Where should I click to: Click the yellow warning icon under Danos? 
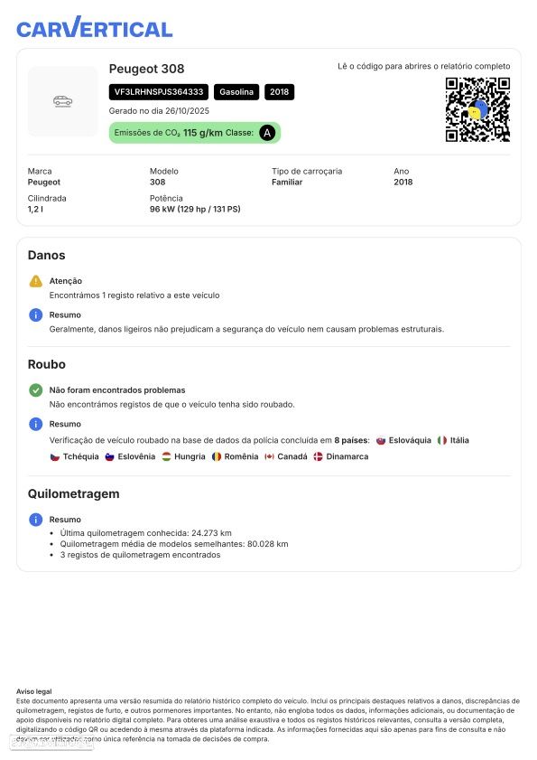pyautogui.click(x=36, y=281)
